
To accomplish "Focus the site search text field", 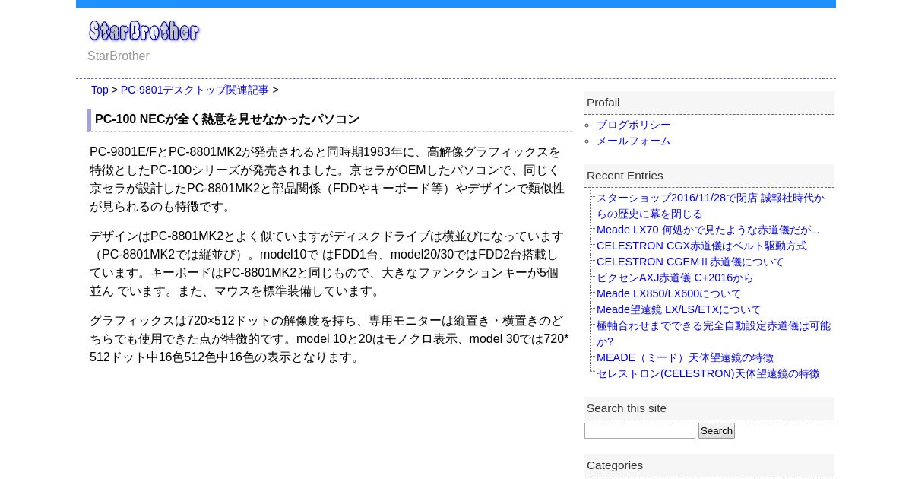I will (x=640, y=431).
